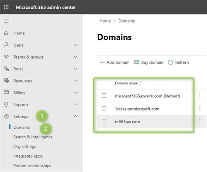Open Org settings

point(25,147)
